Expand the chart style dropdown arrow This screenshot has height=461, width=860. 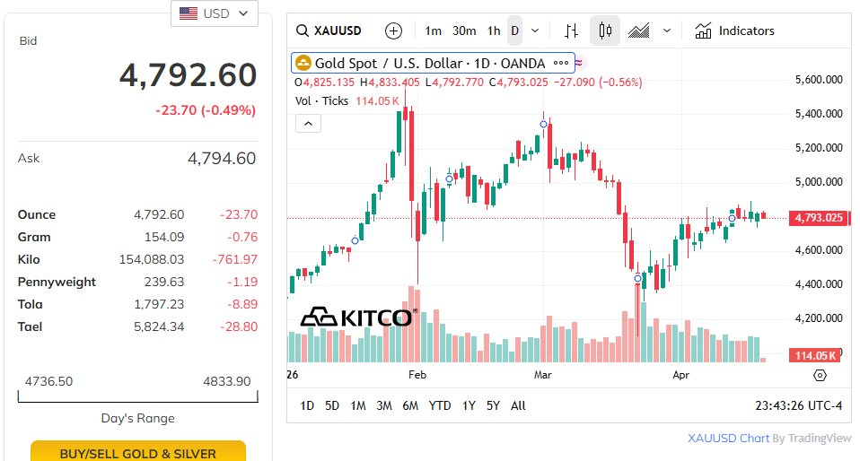(667, 30)
